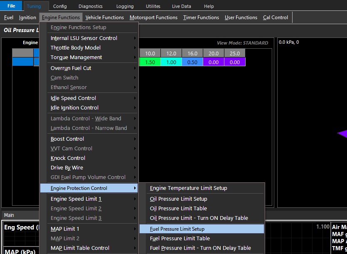Select the 25.0 column header
The width and height of the screenshot is (347, 254).
235,53
